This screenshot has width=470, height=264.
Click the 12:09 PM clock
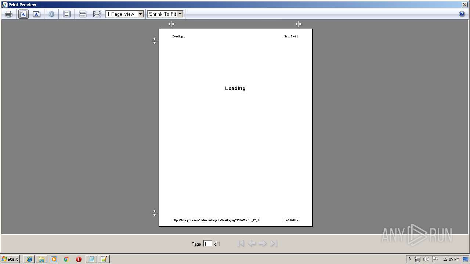(451, 259)
